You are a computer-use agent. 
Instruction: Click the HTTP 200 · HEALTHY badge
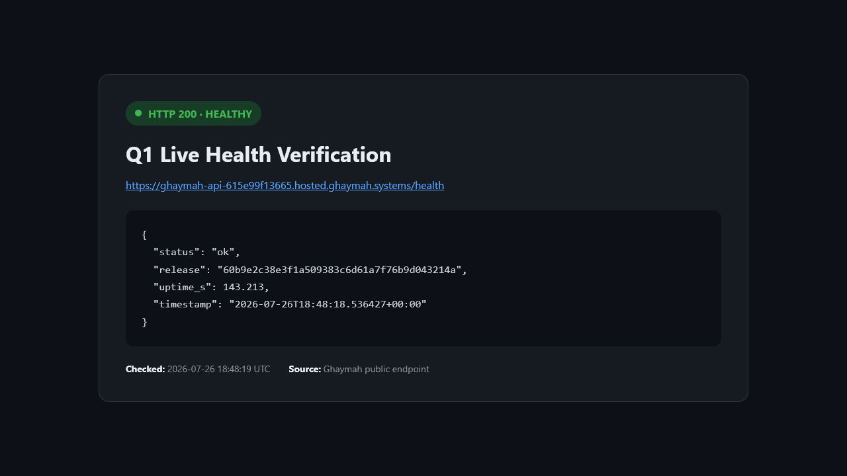tap(193, 114)
